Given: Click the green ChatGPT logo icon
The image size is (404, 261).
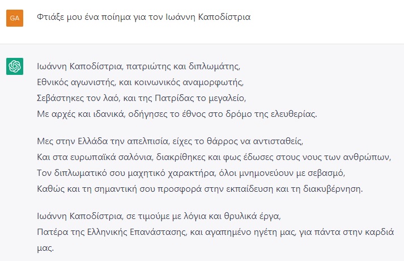Looking at the screenshot, I should 14,66.
